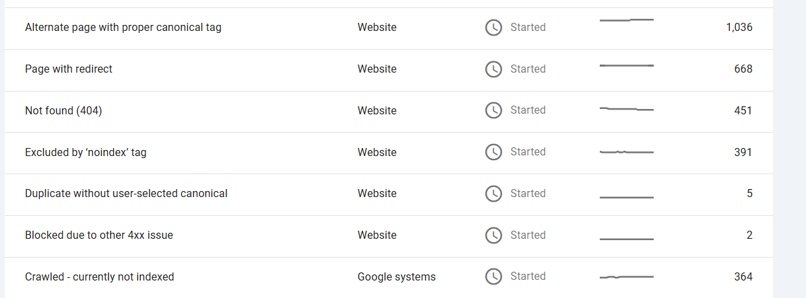Viewport: 806px width, 298px height.
Task: Open the 'Not found (404)' issue details
Action: (x=389, y=112)
